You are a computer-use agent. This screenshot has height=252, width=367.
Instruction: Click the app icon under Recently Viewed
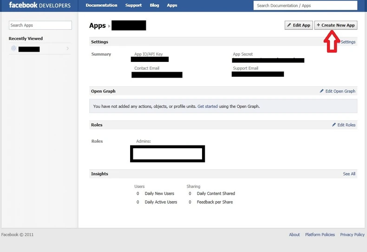[x=13, y=49]
